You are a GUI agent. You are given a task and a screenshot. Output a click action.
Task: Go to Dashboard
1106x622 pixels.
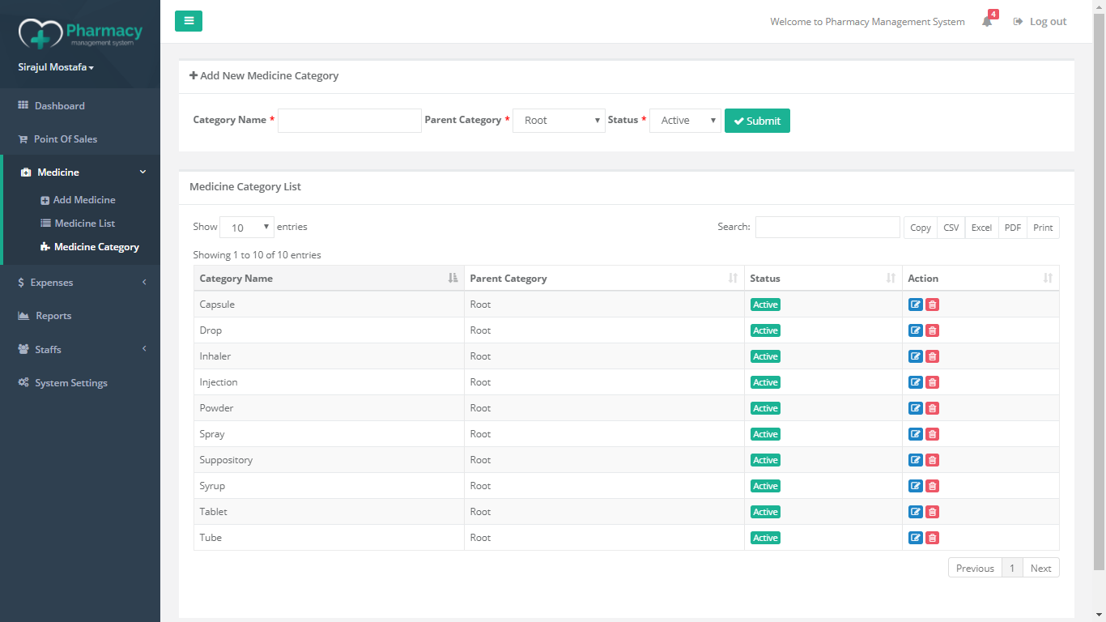[x=59, y=106]
